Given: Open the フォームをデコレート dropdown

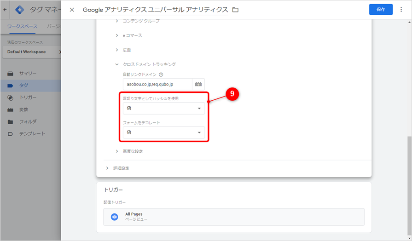Looking at the screenshot, I should (x=164, y=132).
